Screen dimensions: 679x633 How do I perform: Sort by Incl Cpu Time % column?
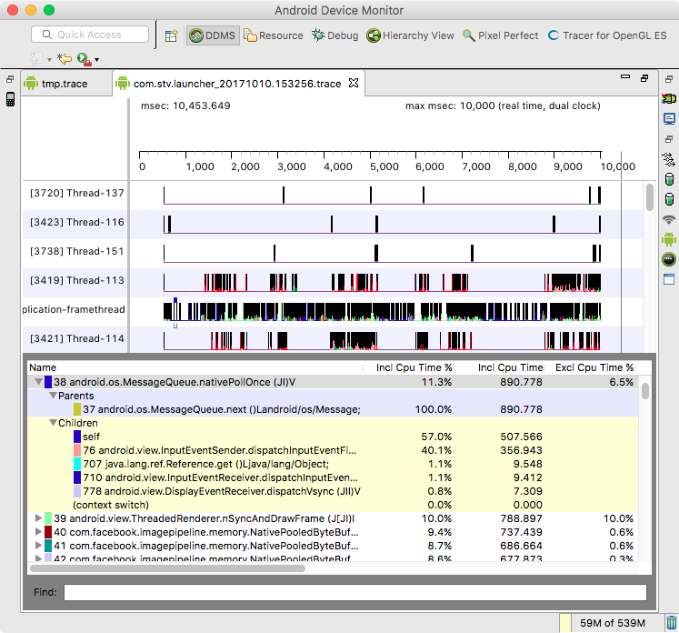coord(414,367)
